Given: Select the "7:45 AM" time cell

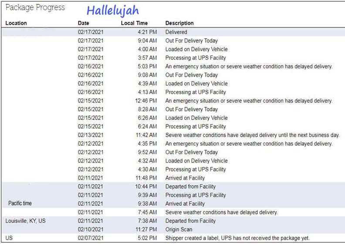Looking at the screenshot, I should [147, 212].
